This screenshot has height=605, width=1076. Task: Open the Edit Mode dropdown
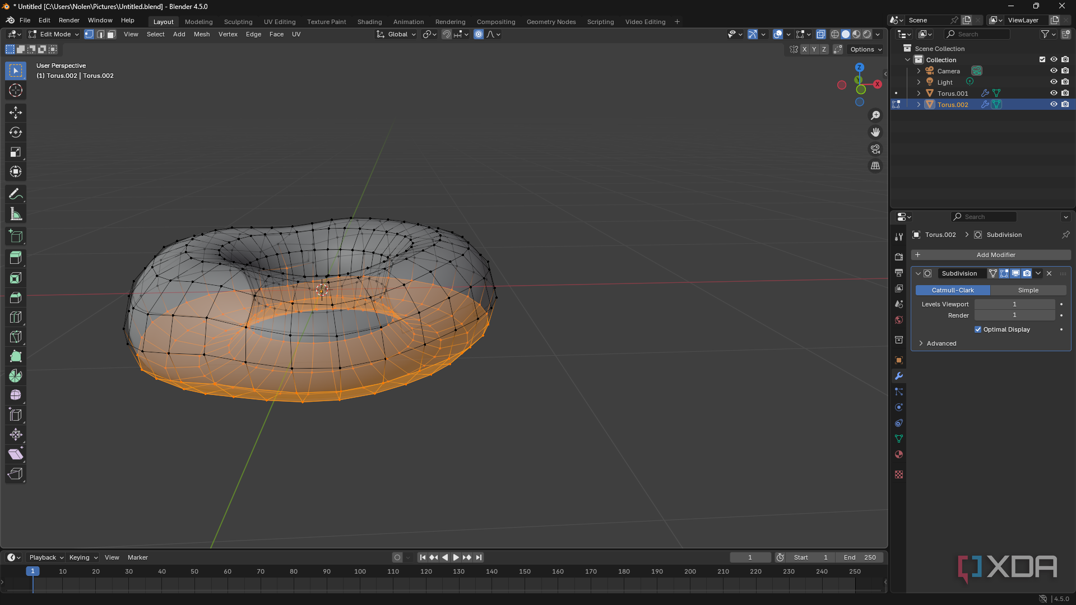[x=54, y=35]
